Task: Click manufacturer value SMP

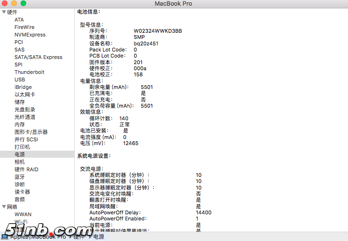Action: point(139,37)
